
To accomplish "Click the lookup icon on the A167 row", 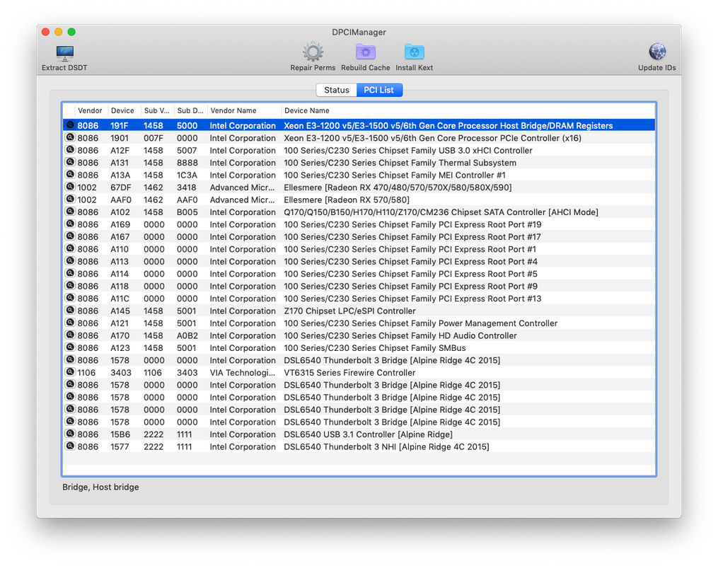I will (70, 236).
